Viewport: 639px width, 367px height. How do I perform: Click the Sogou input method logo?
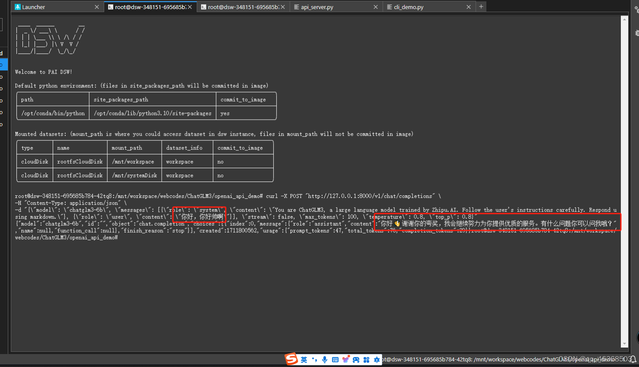(x=291, y=359)
